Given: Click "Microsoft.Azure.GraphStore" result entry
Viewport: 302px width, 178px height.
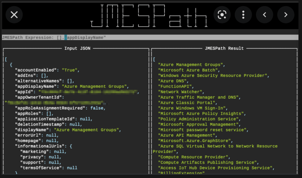Looking at the screenshot, I should 196,141.
